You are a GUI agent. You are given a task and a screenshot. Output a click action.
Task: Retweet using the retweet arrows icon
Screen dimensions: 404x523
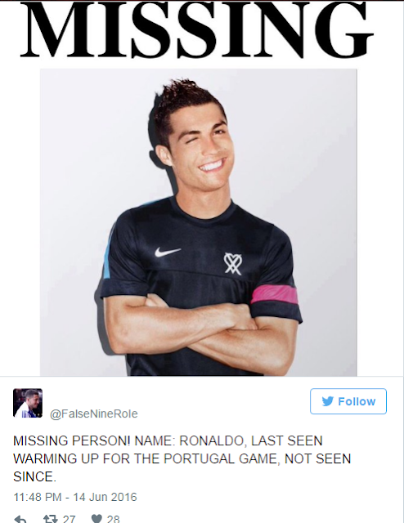[52, 519]
